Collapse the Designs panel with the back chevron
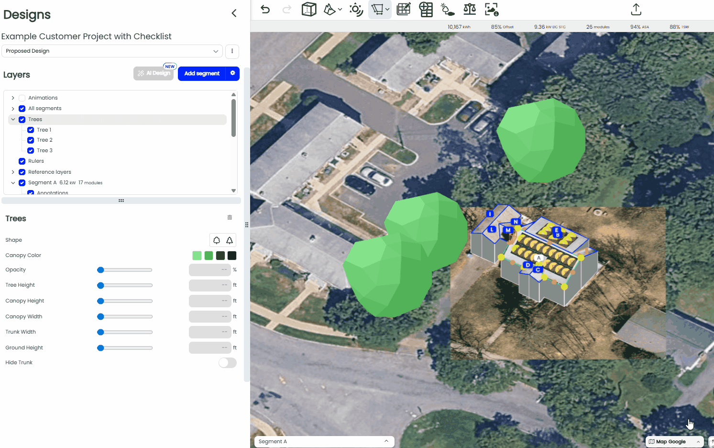 click(x=234, y=13)
